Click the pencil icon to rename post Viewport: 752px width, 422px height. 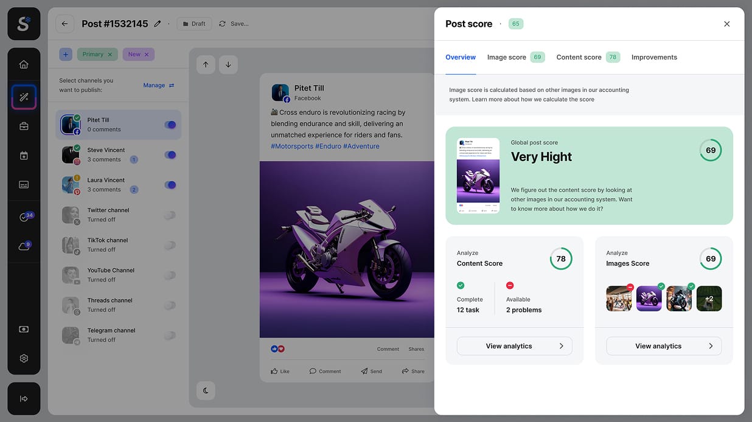158,24
